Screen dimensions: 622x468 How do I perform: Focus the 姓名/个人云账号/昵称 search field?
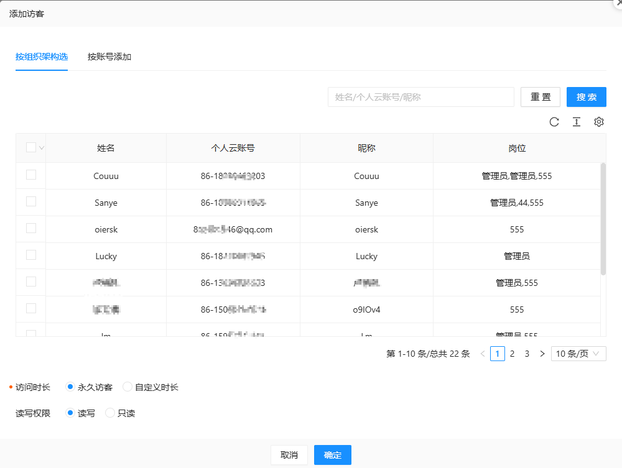[x=420, y=97]
